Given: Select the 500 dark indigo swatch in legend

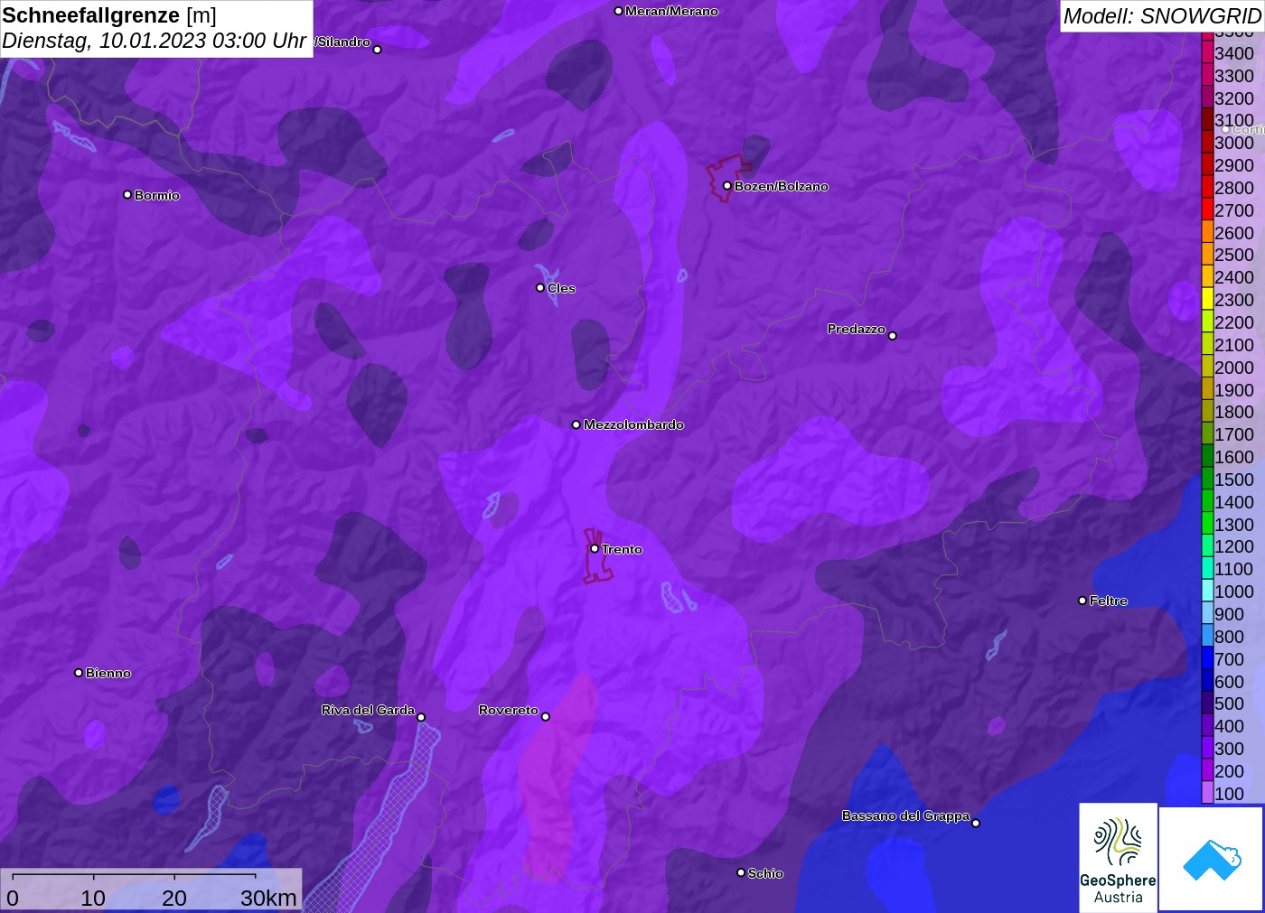Looking at the screenshot, I should click(x=1207, y=703).
